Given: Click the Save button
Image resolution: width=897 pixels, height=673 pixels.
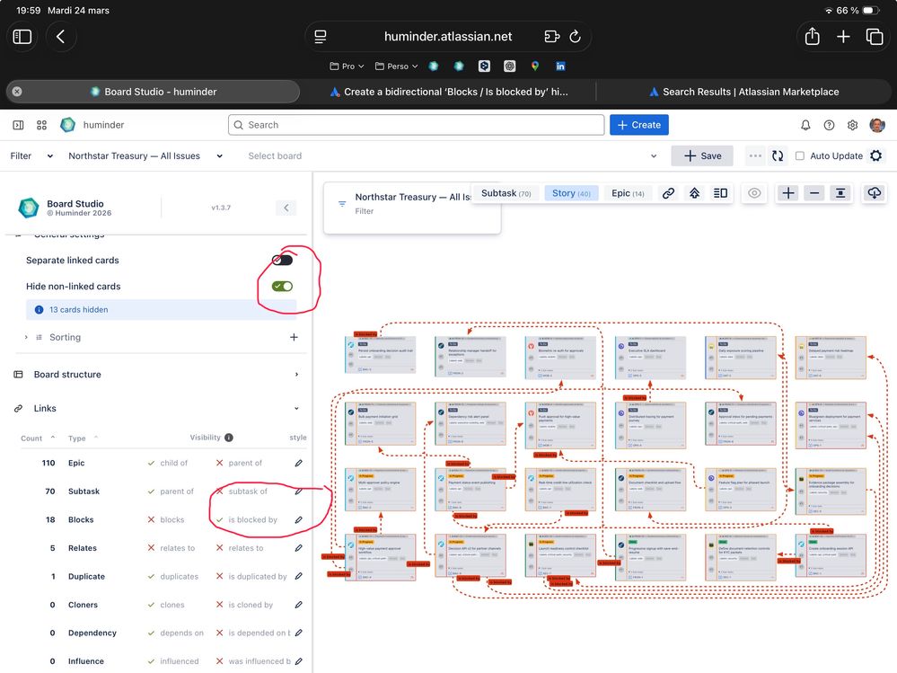Looking at the screenshot, I should (702, 155).
